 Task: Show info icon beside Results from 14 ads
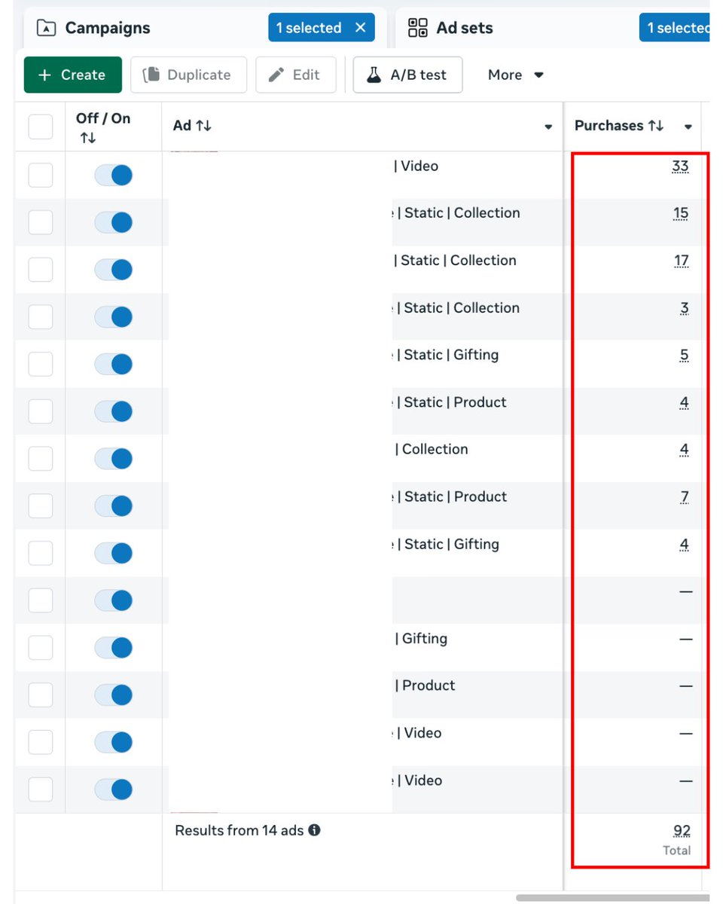(x=314, y=830)
